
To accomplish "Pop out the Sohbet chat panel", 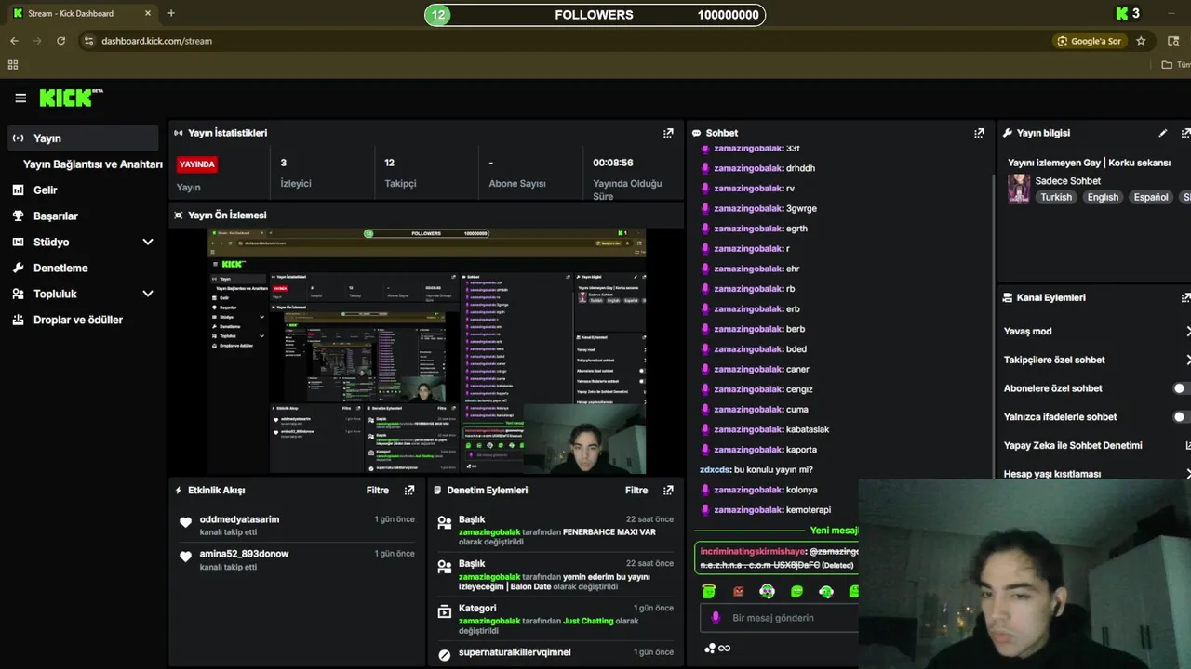I will (979, 133).
